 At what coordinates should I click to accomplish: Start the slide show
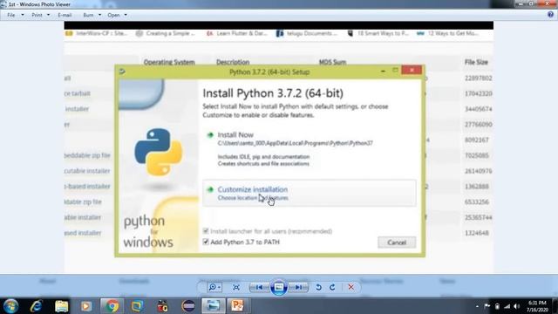(279, 287)
